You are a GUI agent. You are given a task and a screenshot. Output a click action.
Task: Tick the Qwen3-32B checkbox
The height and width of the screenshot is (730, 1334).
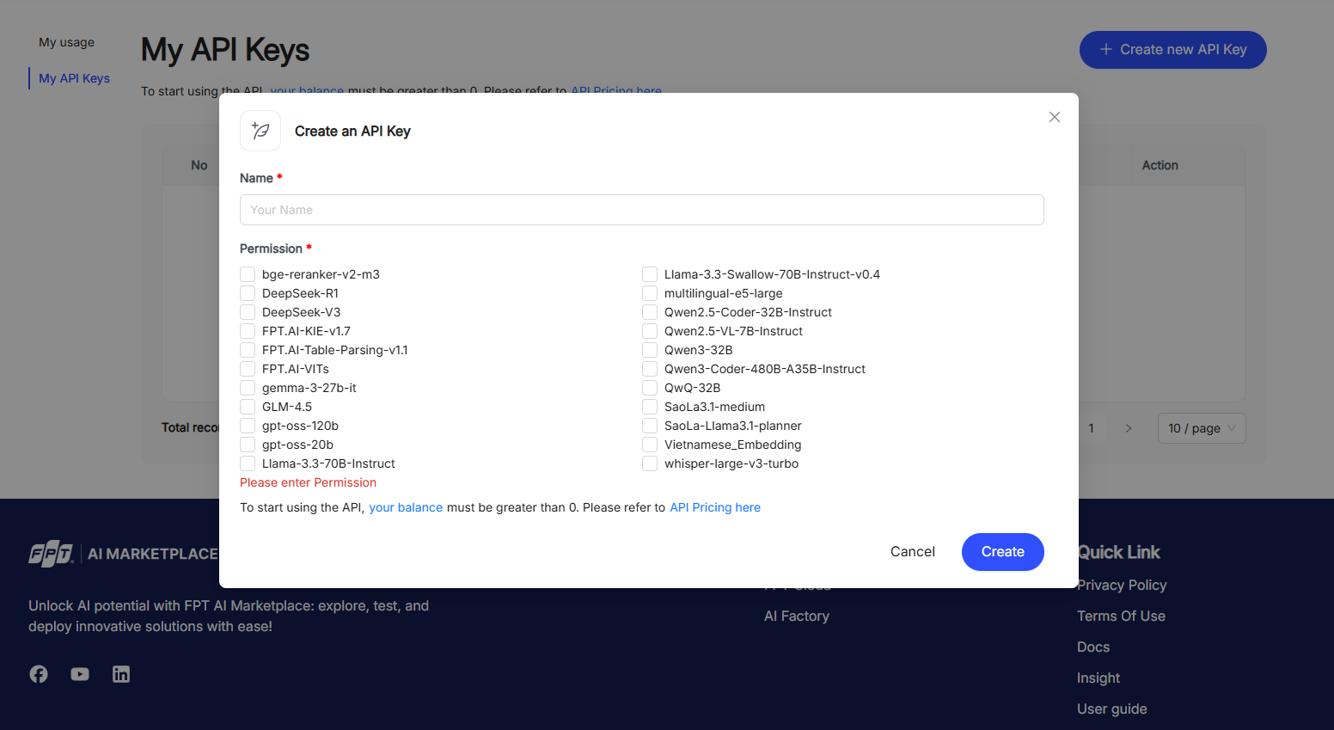point(650,350)
